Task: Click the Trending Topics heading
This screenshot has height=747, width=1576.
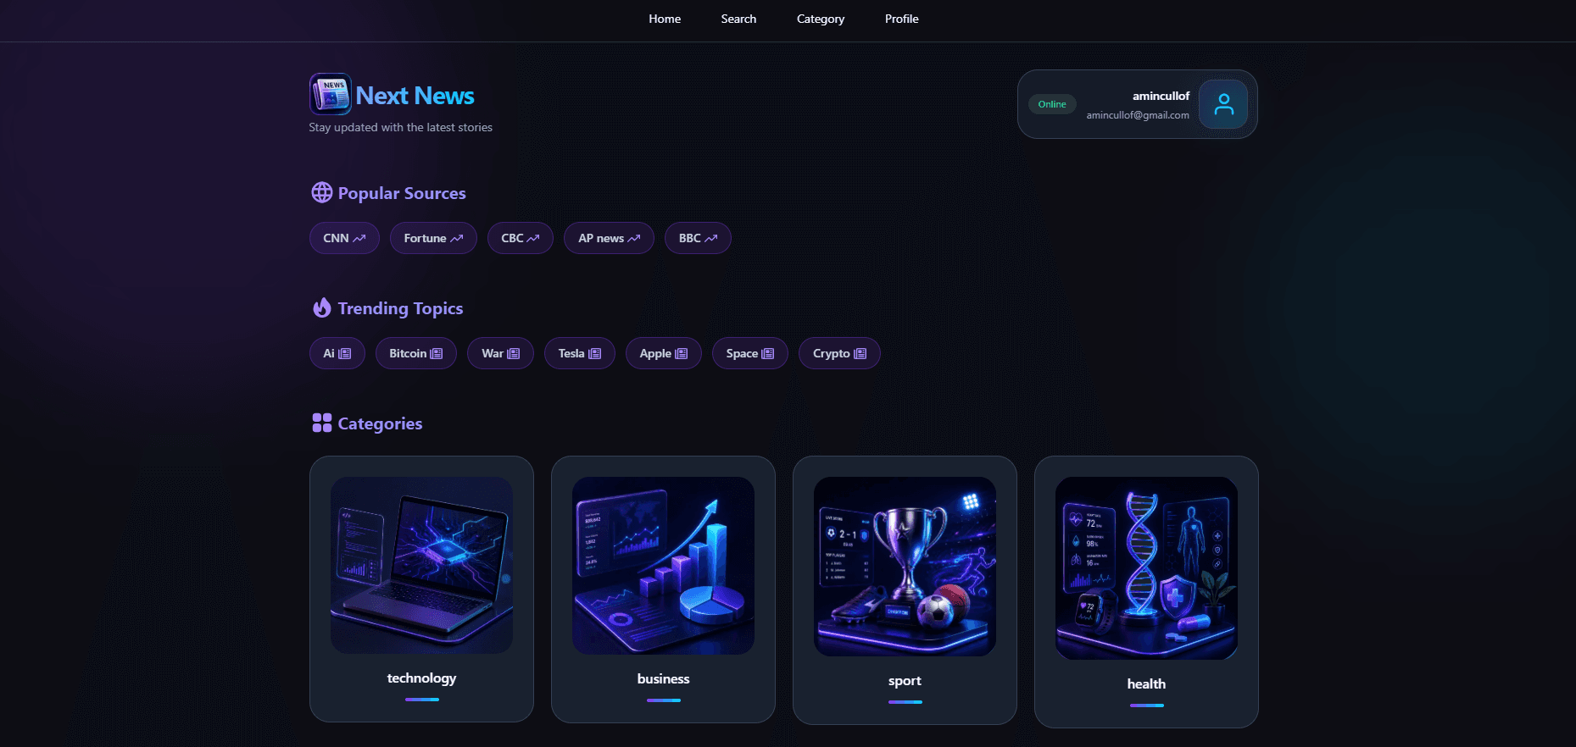Action: point(400,308)
